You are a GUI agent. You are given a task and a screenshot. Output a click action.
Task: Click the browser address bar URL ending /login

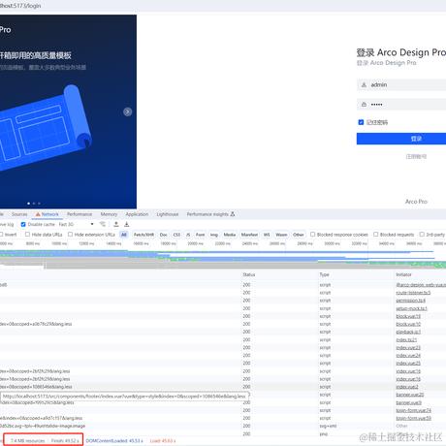[x=20, y=6]
